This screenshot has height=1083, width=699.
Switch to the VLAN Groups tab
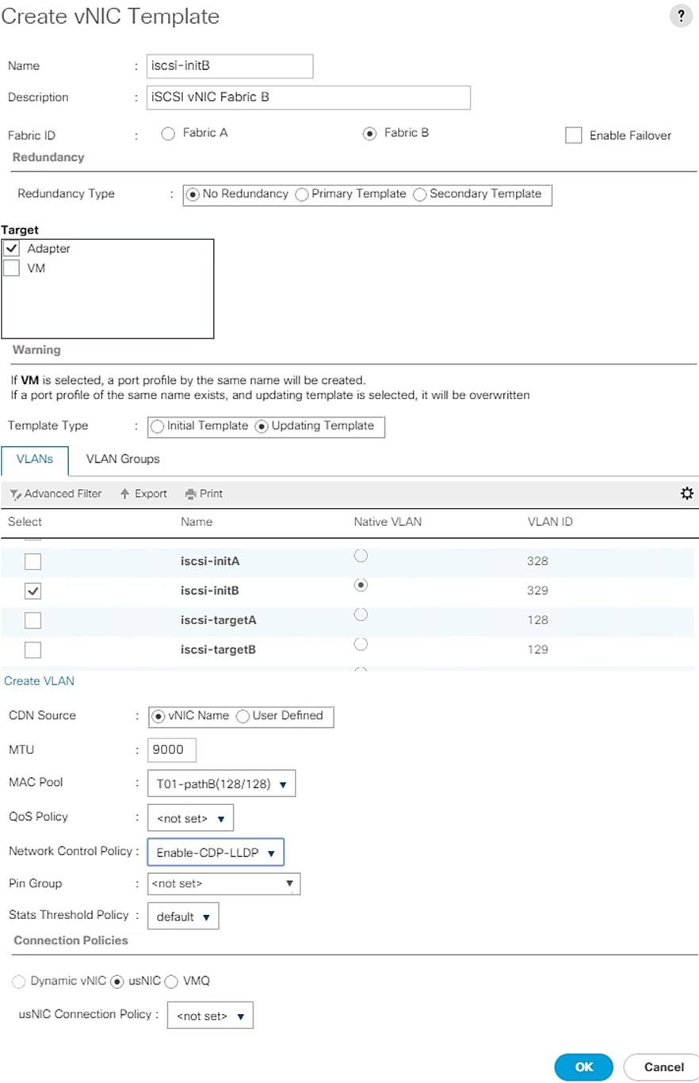point(123,460)
